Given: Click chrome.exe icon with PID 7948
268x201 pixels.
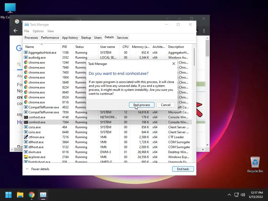Looking at the screenshot, I should coord(26,67).
